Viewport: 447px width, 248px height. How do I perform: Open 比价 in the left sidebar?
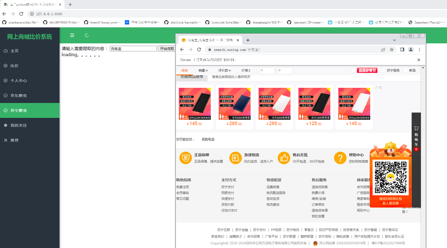30,66
